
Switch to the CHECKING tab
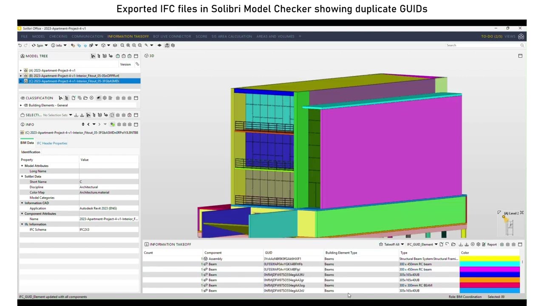(58, 37)
